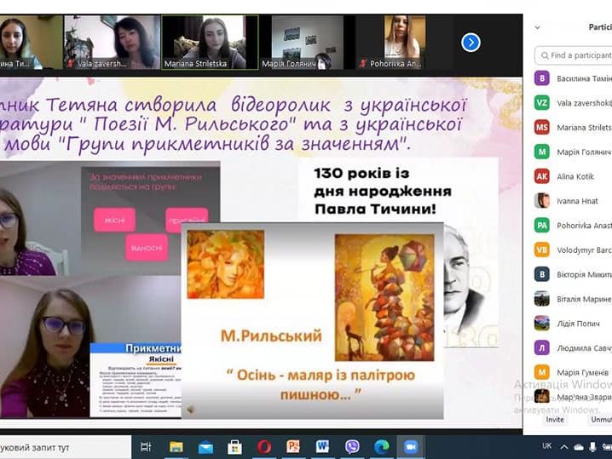Select Vala zavershok's video thumbnail

point(111,42)
